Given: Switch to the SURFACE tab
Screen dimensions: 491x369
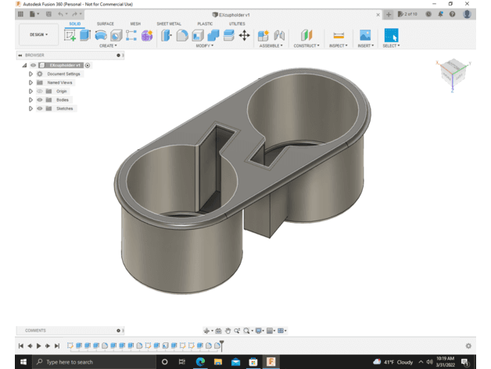Looking at the screenshot, I should (x=106, y=23).
